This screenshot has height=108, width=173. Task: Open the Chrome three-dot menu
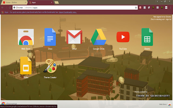point(171,8)
